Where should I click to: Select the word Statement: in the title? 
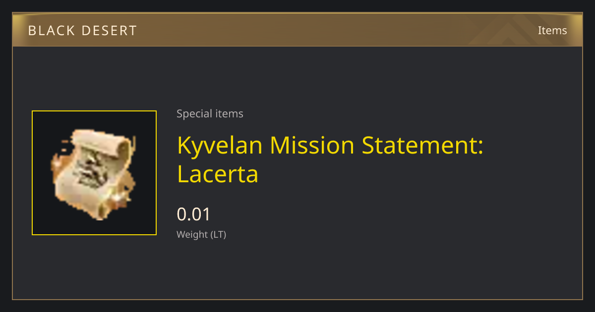pyautogui.click(x=422, y=146)
